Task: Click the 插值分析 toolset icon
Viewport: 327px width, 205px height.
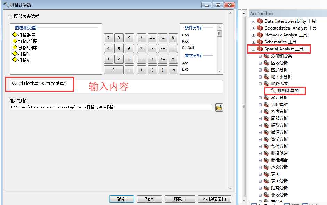Action: point(266,132)
